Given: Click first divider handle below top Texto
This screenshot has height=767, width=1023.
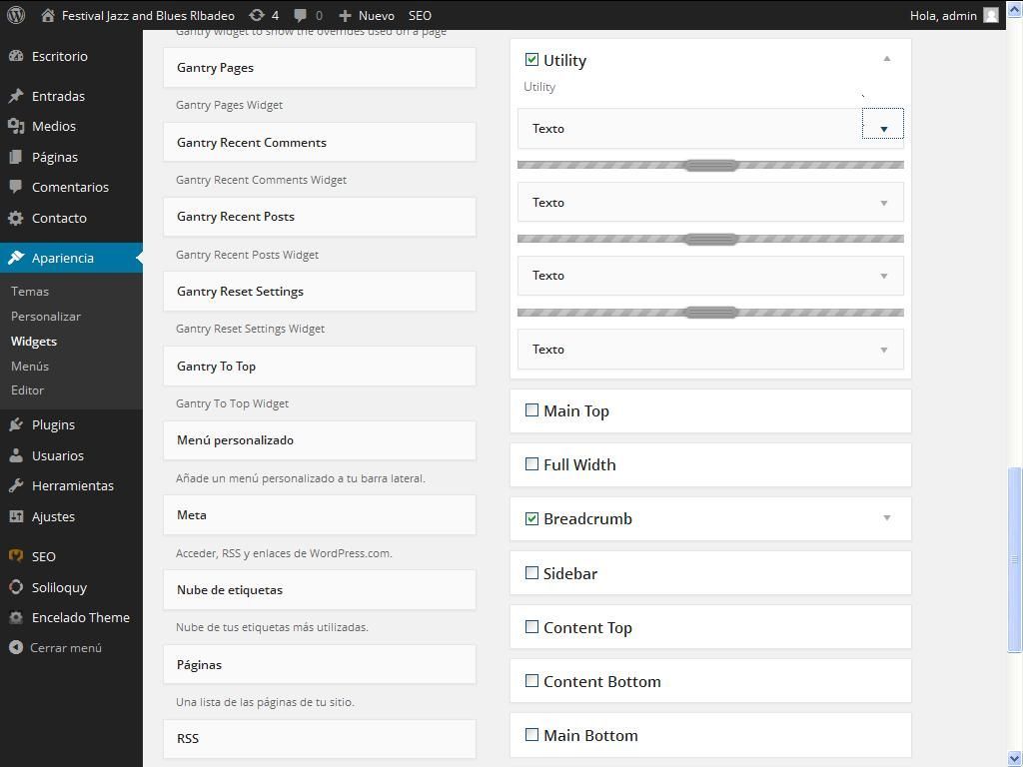Looking at the screenshot, I should 711,165.
